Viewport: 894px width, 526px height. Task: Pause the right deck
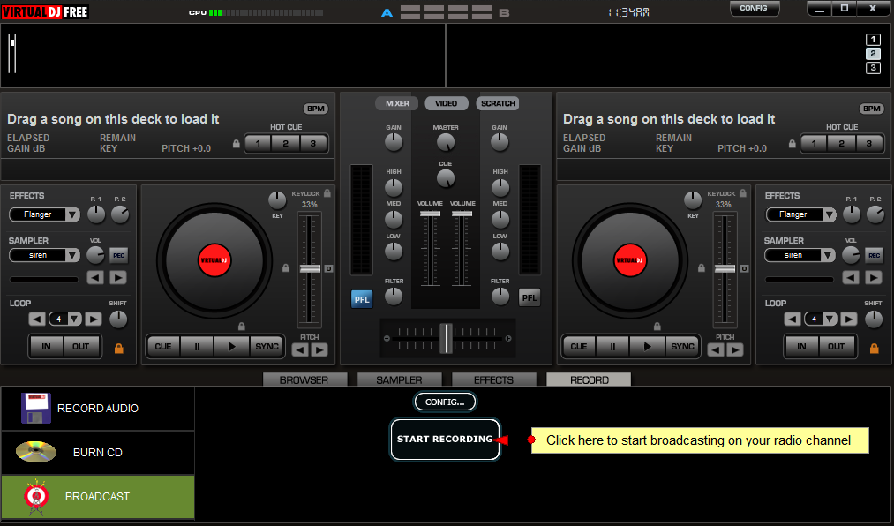click(x=612, y=347)
